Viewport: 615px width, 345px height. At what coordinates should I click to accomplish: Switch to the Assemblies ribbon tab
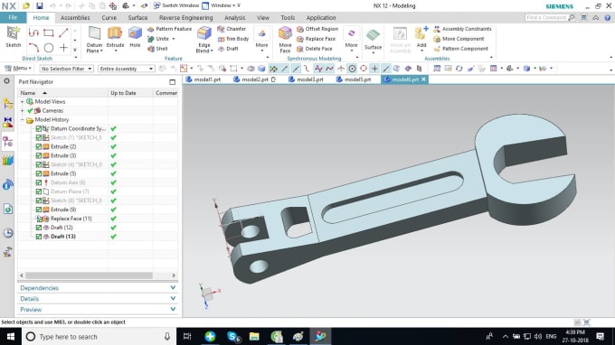(75, 18)
